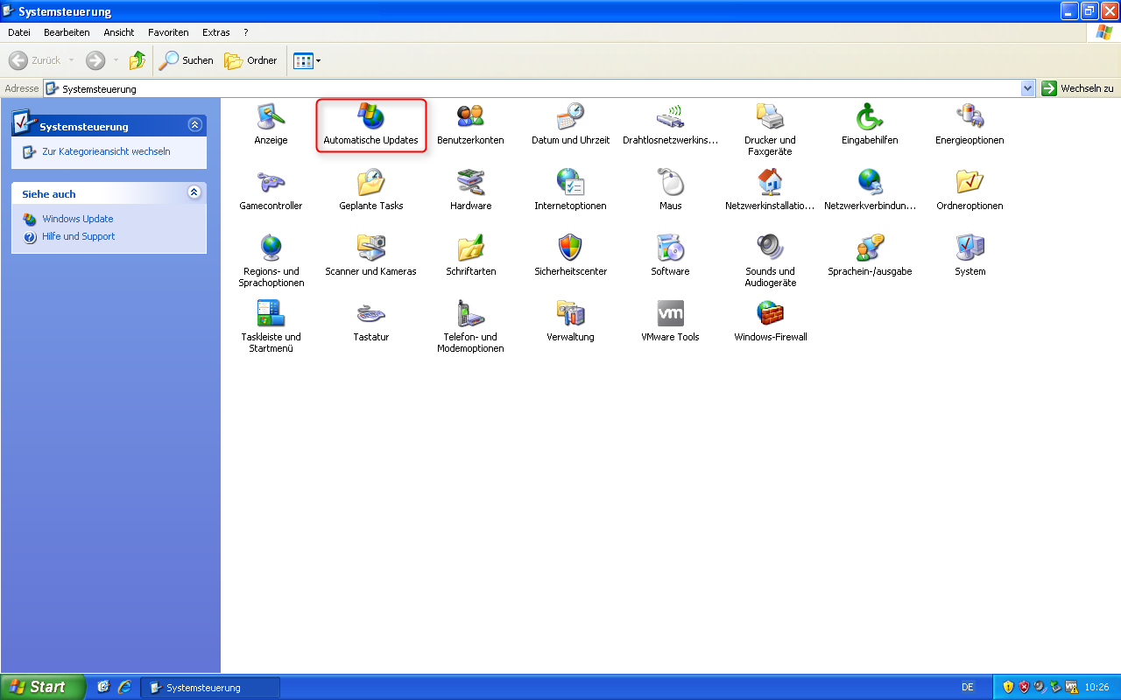The height and width of the screenshot is (700, 1121).
Task: Open the Schriftarten folder
Action: 470,248
